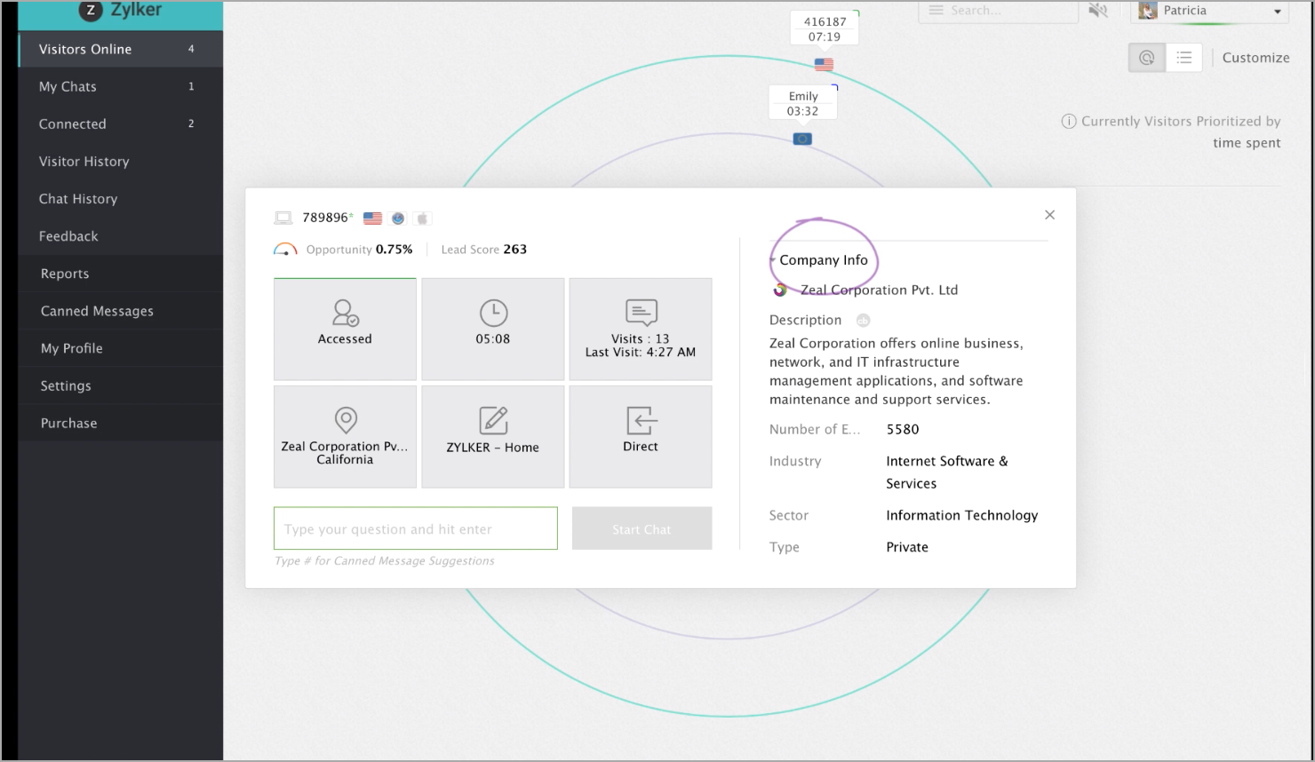This screenshot has height=762, width=1315.
Task: Click the ZYLKER - Home page label
Action: point(493,448)
